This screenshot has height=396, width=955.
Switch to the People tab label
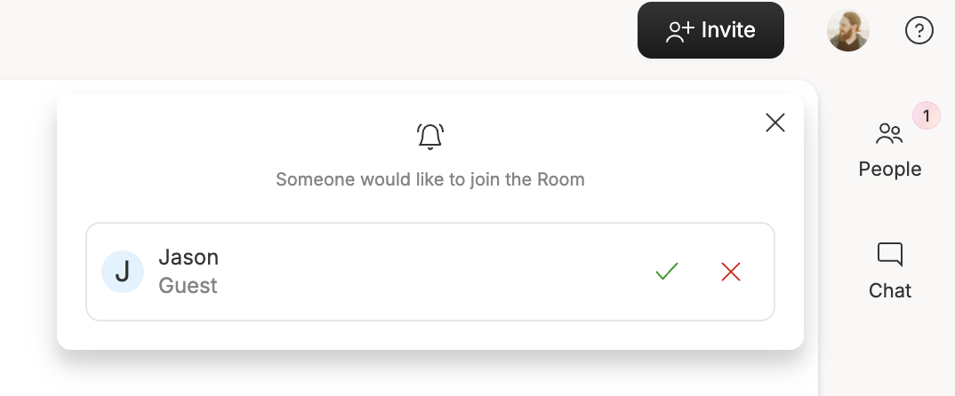pyautogui.click(x=890, y=169)
